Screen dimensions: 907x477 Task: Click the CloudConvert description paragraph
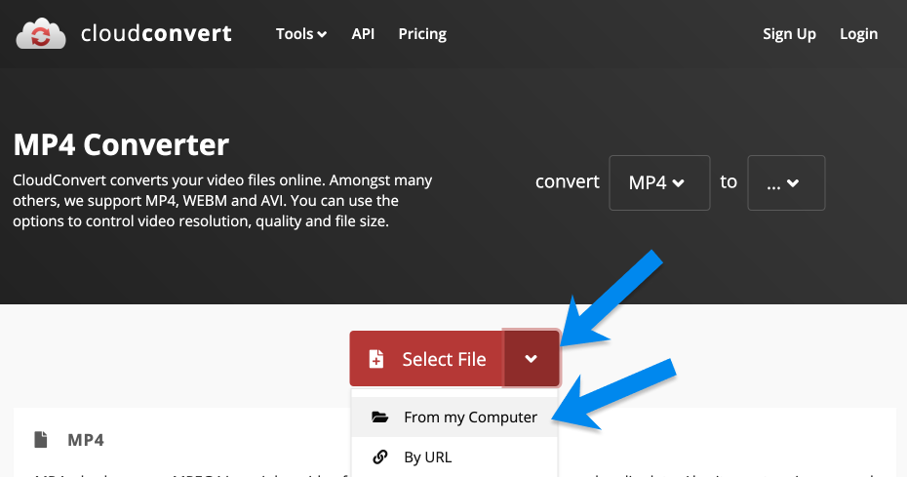[222, 201]
